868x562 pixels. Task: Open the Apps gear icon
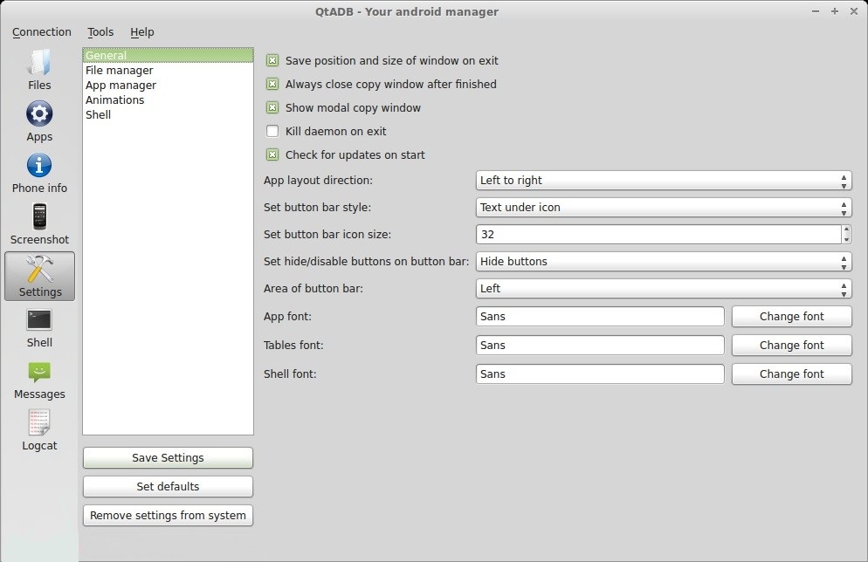pyautogui.click(x=39, y=120)
